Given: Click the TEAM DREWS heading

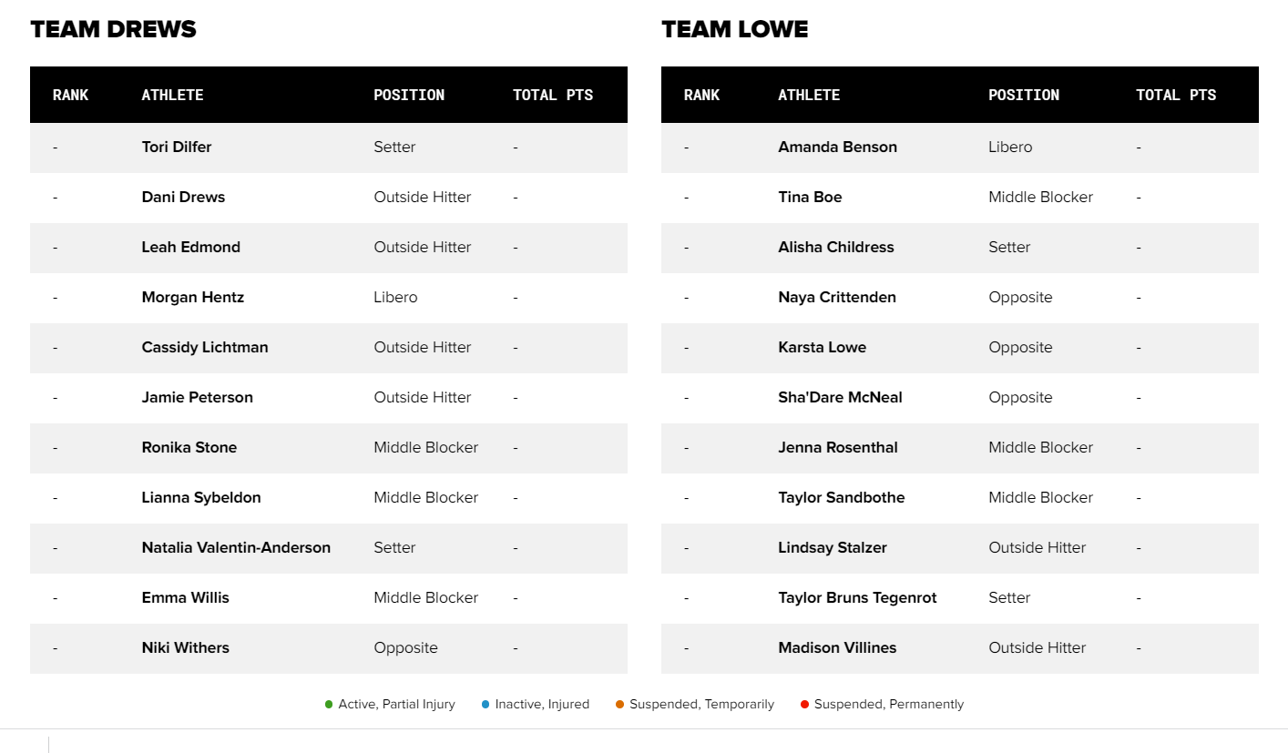Looking at the screenshot, I should point(113,29).
